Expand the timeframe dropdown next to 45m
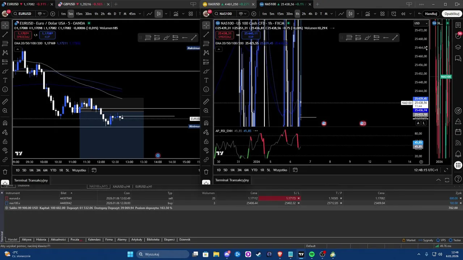Viewport: 463px width, 260px height. click(x=140, y=14)
